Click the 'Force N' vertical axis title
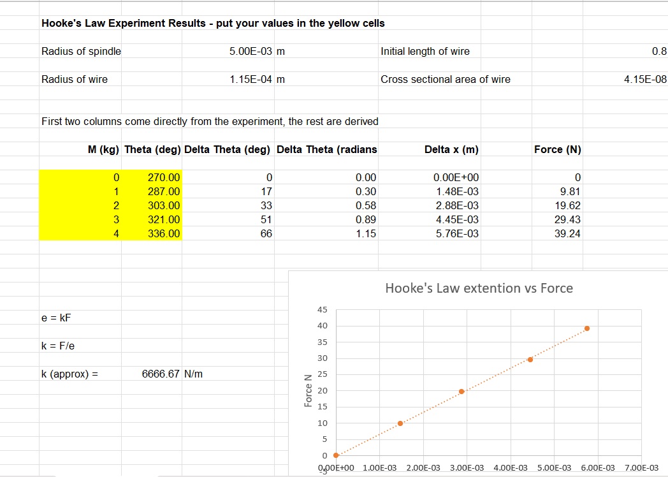668x477 pixels. (x=309, y=391)
